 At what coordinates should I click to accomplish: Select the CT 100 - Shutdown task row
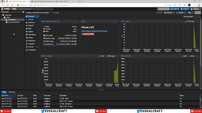(x=100, y=104)
